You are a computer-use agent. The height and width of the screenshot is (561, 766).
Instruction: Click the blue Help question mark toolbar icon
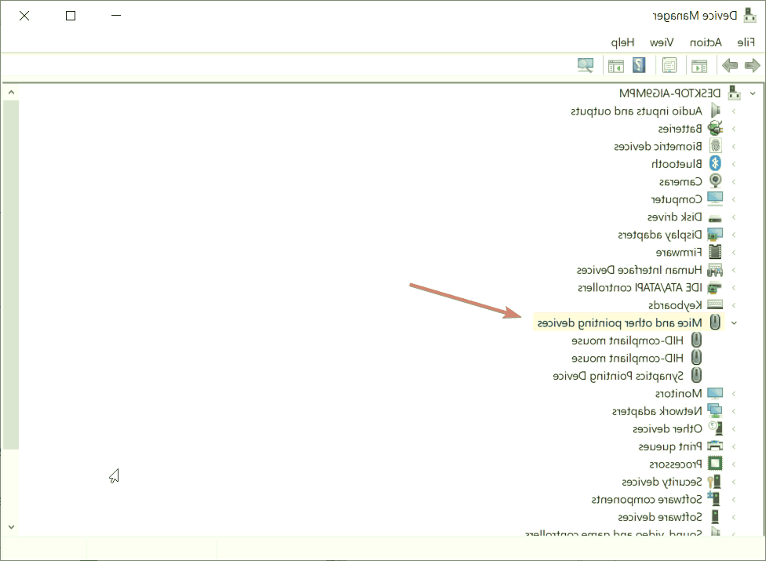[x=640, y=65]
